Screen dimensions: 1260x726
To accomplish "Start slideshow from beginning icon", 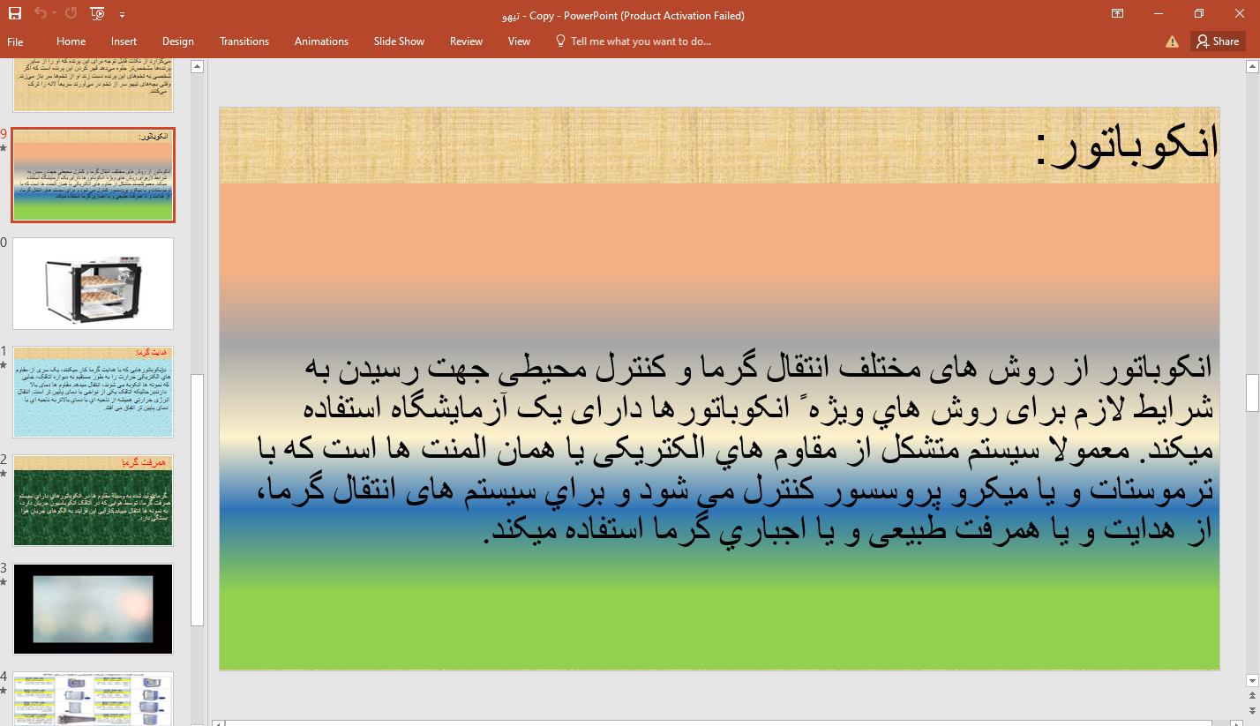I will pos(97,14).
